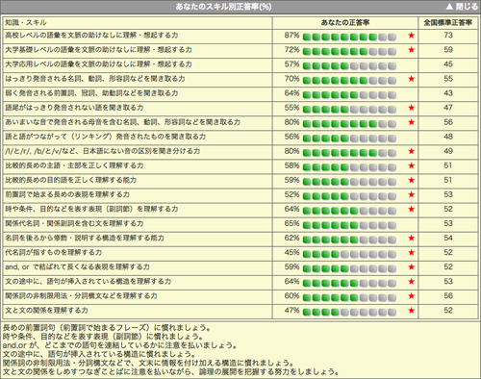481x379 pixels.
Task: Click the star for /l/と/r/ distinction row
Action: click(412, 151)
